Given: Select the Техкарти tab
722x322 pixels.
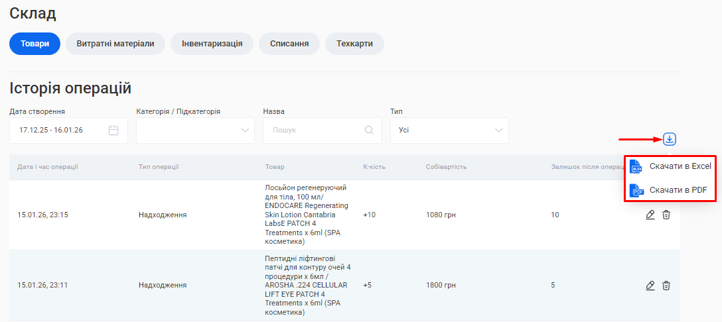Looking at the screenshot, I should pyautogui.click(x=354, y=44).
